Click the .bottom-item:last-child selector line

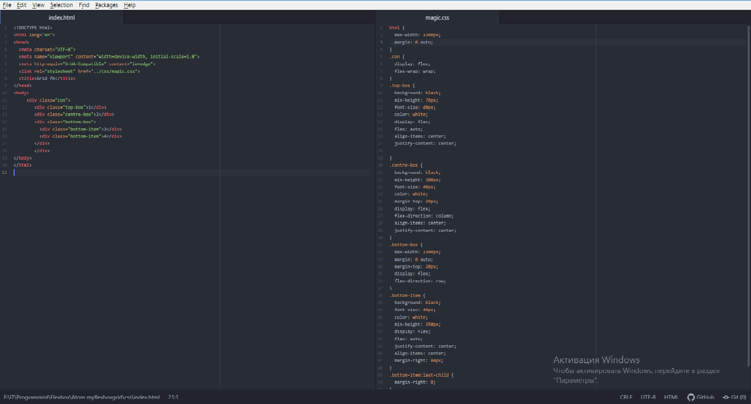click(421, 375)
